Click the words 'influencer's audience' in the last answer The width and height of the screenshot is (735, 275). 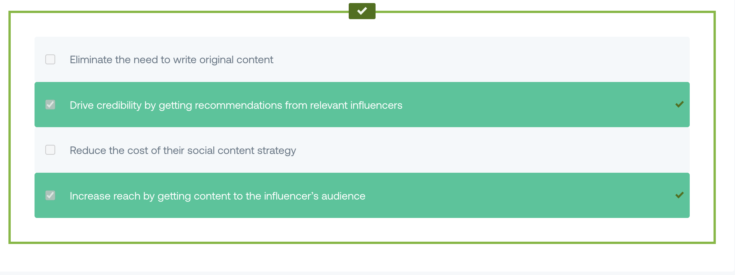[315, 196]
